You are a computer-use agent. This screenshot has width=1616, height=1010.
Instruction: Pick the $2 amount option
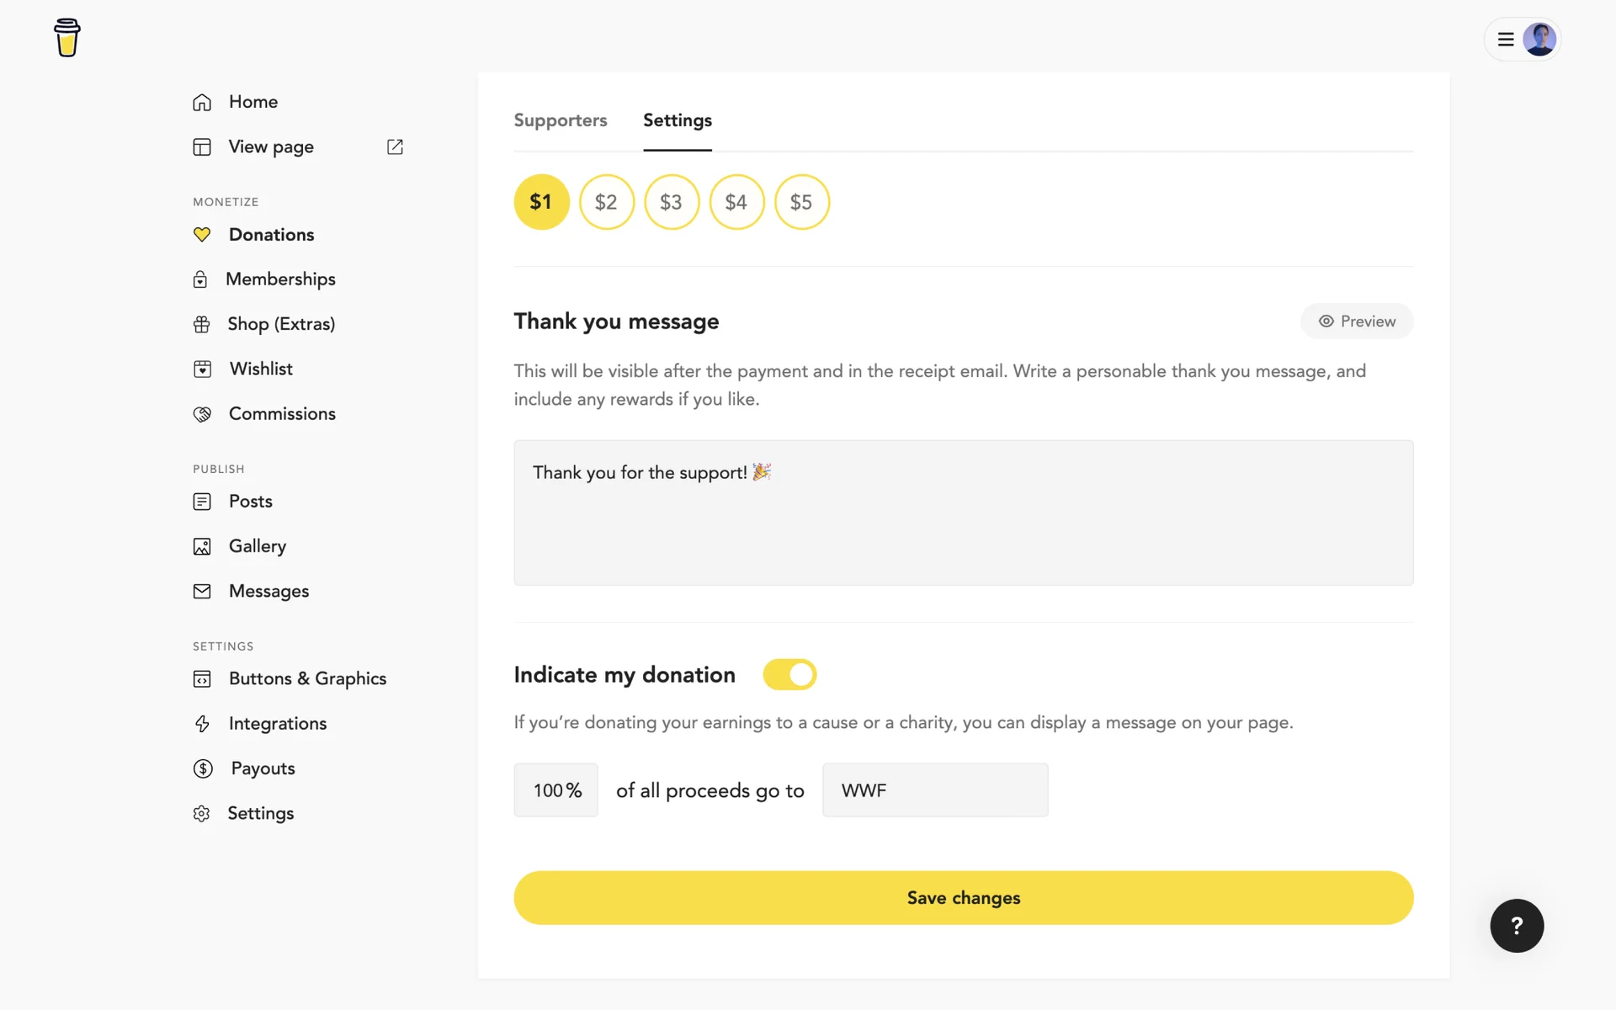(x=606, y=202)
